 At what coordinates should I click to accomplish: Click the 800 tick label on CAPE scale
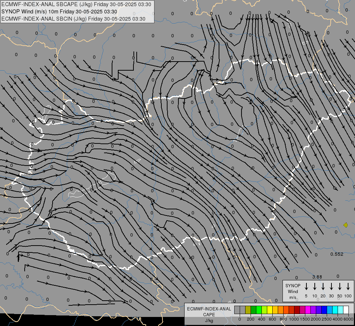(283, 319)
